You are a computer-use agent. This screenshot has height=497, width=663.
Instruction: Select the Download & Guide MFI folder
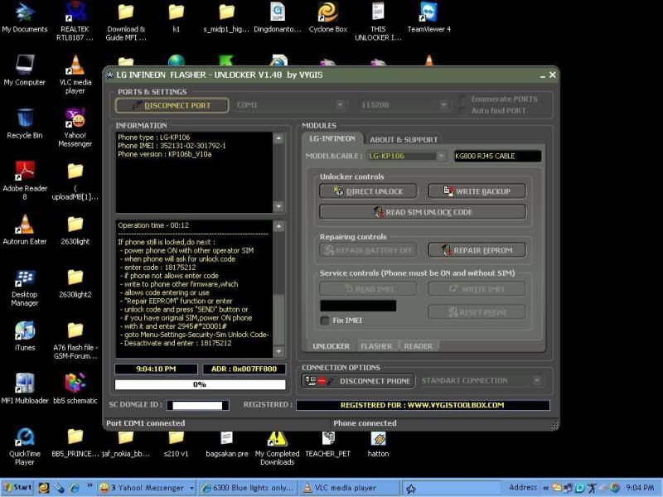126,22
